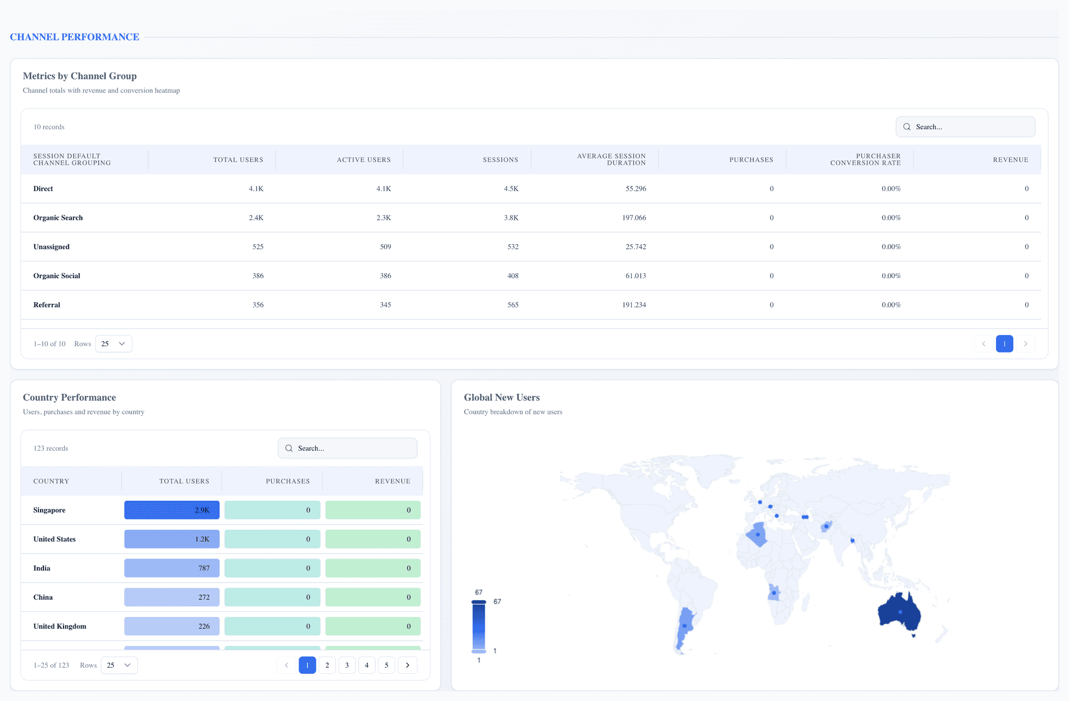
Task: Sort by Sessions column header
Action: pyautogui.click(x=467, y=160)
